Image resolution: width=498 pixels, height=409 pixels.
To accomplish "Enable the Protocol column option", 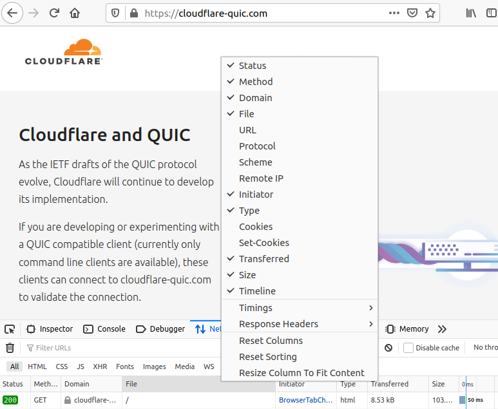I will coord(300,146).
